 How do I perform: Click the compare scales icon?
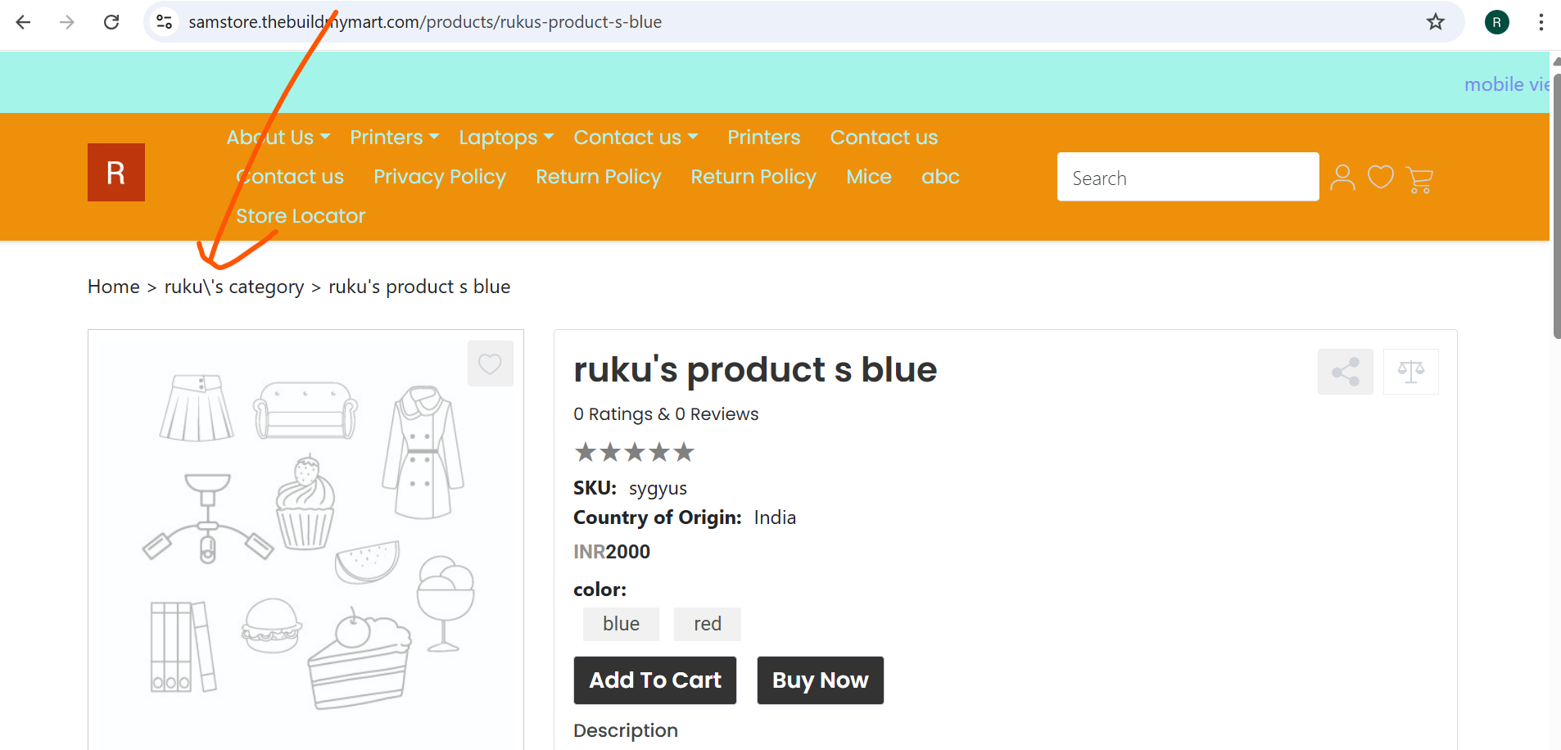pyautogui.click(x=1411, y=372)
